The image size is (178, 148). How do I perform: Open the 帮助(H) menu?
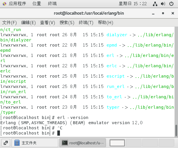105,22
